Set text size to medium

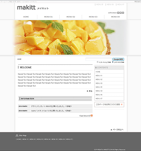(x=120, y=13)
